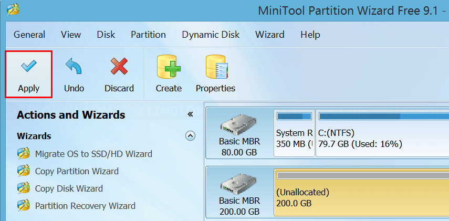This screenshot has width=449, height=221.
Task: Collapse the Wizards section
Action: point(191,135)
